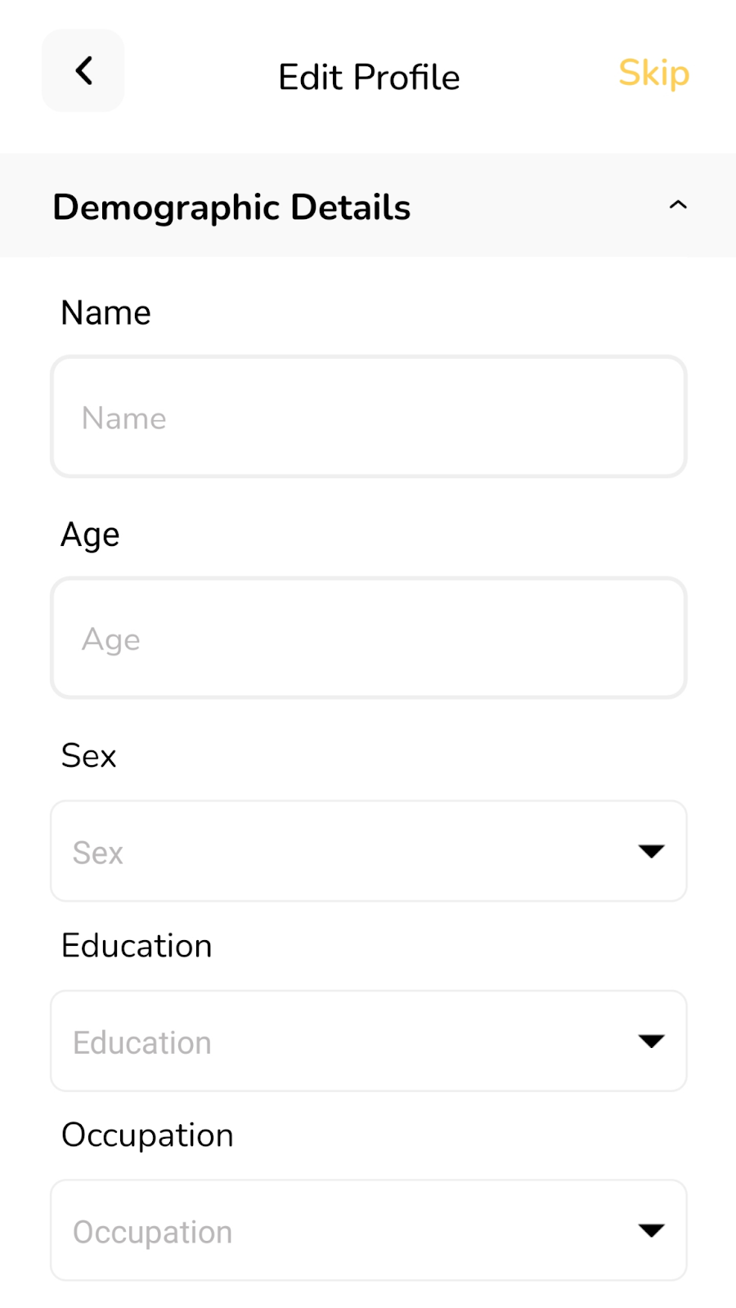Skip the profile editing step
736x1308 pixels.
[x=653, y=73]
